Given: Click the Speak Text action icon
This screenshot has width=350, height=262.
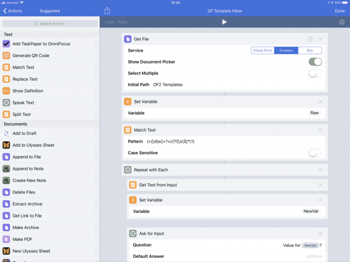Looking at the screenshot, I should click(6, 103).
